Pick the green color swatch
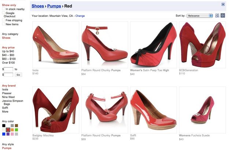Viewport: 229px width, 150px height. click(x=16, y=130)
